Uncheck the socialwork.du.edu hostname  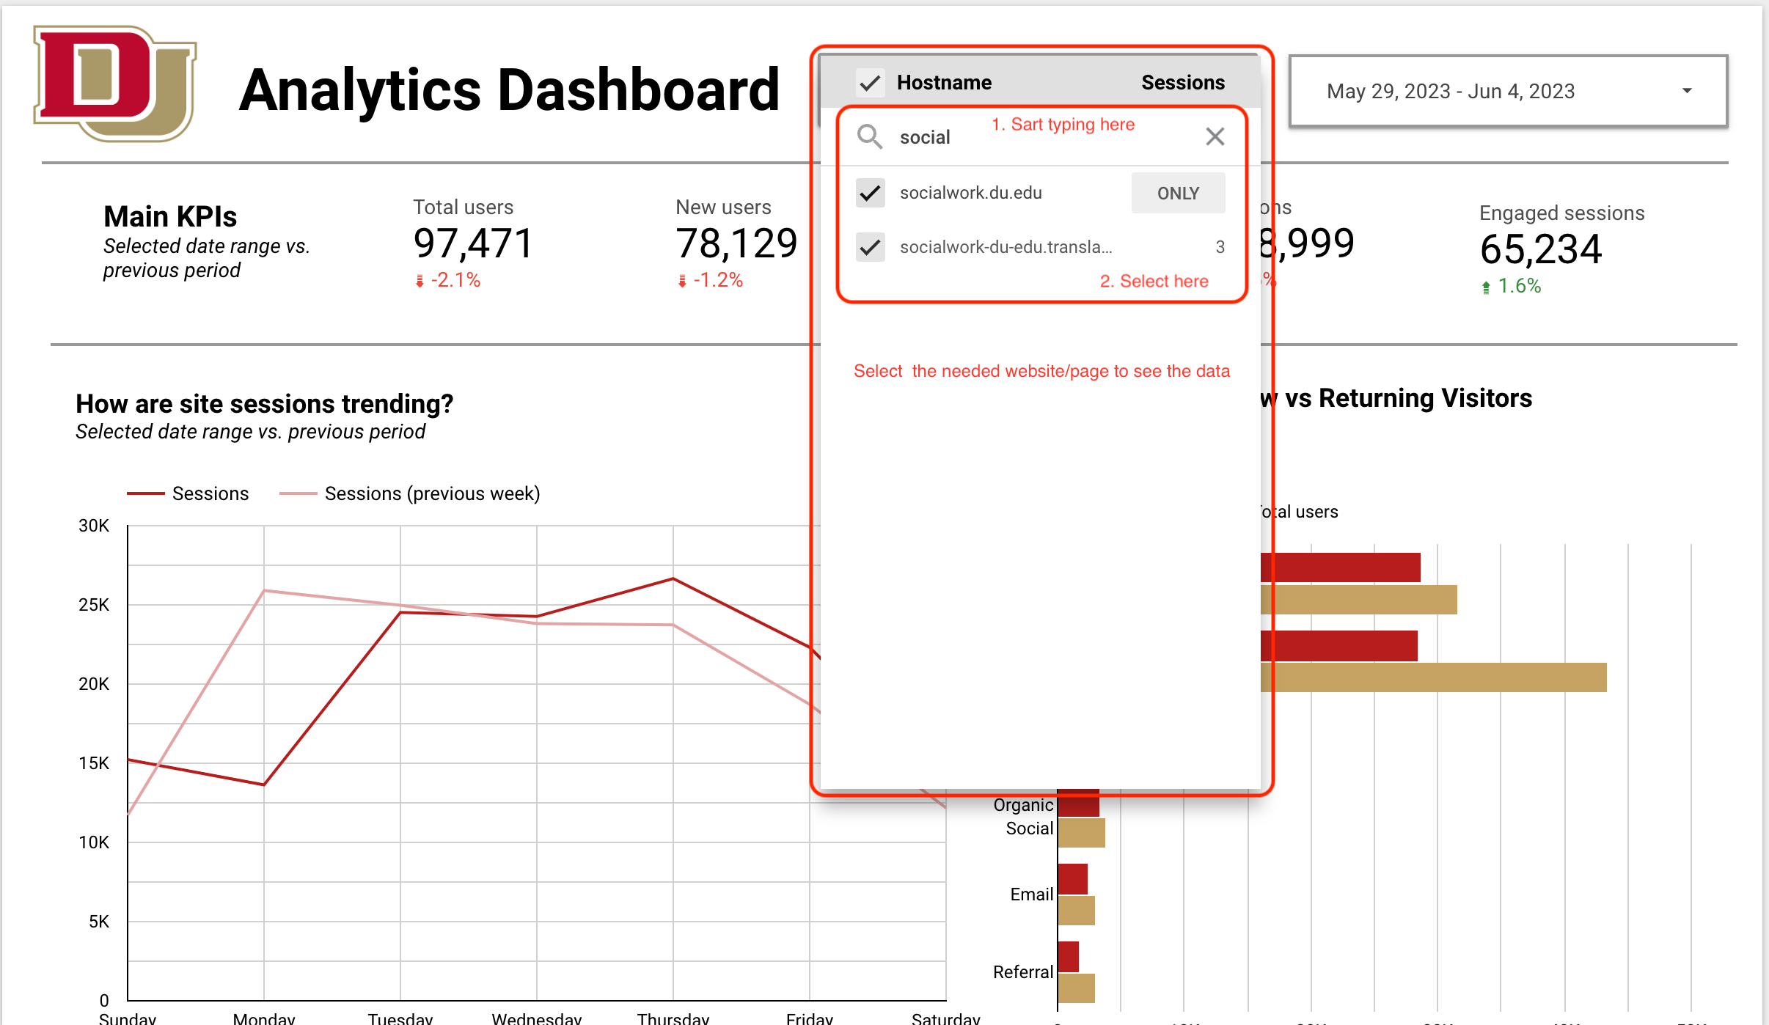point(870,193)
